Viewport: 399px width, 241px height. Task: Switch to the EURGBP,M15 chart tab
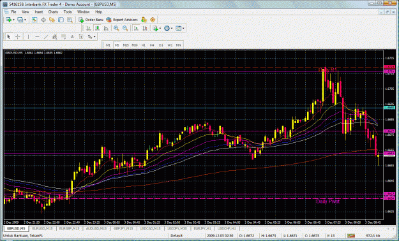69,228
